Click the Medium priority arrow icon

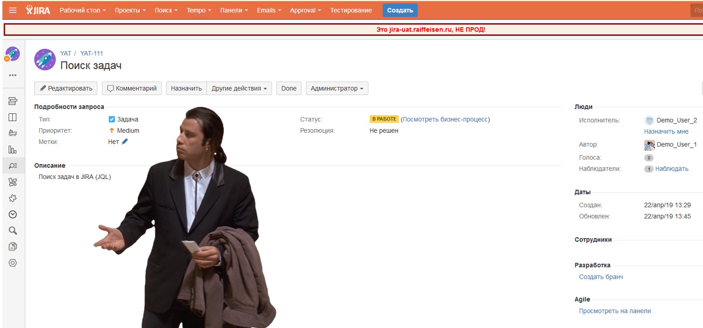point(112,131)
